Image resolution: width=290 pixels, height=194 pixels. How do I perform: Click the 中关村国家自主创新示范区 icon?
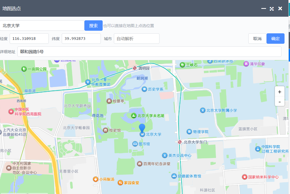(x=9, y=168)
